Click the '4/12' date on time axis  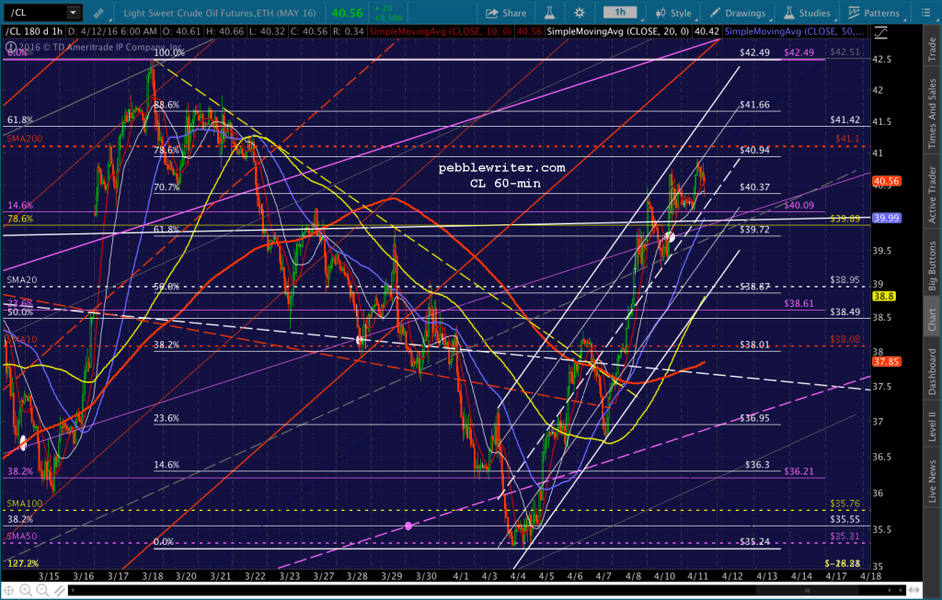732,576
